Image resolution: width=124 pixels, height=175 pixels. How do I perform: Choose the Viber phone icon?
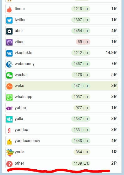9,42
